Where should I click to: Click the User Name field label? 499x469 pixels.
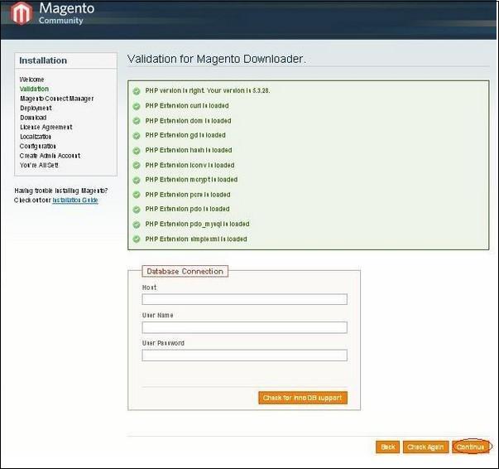point(157,316)
